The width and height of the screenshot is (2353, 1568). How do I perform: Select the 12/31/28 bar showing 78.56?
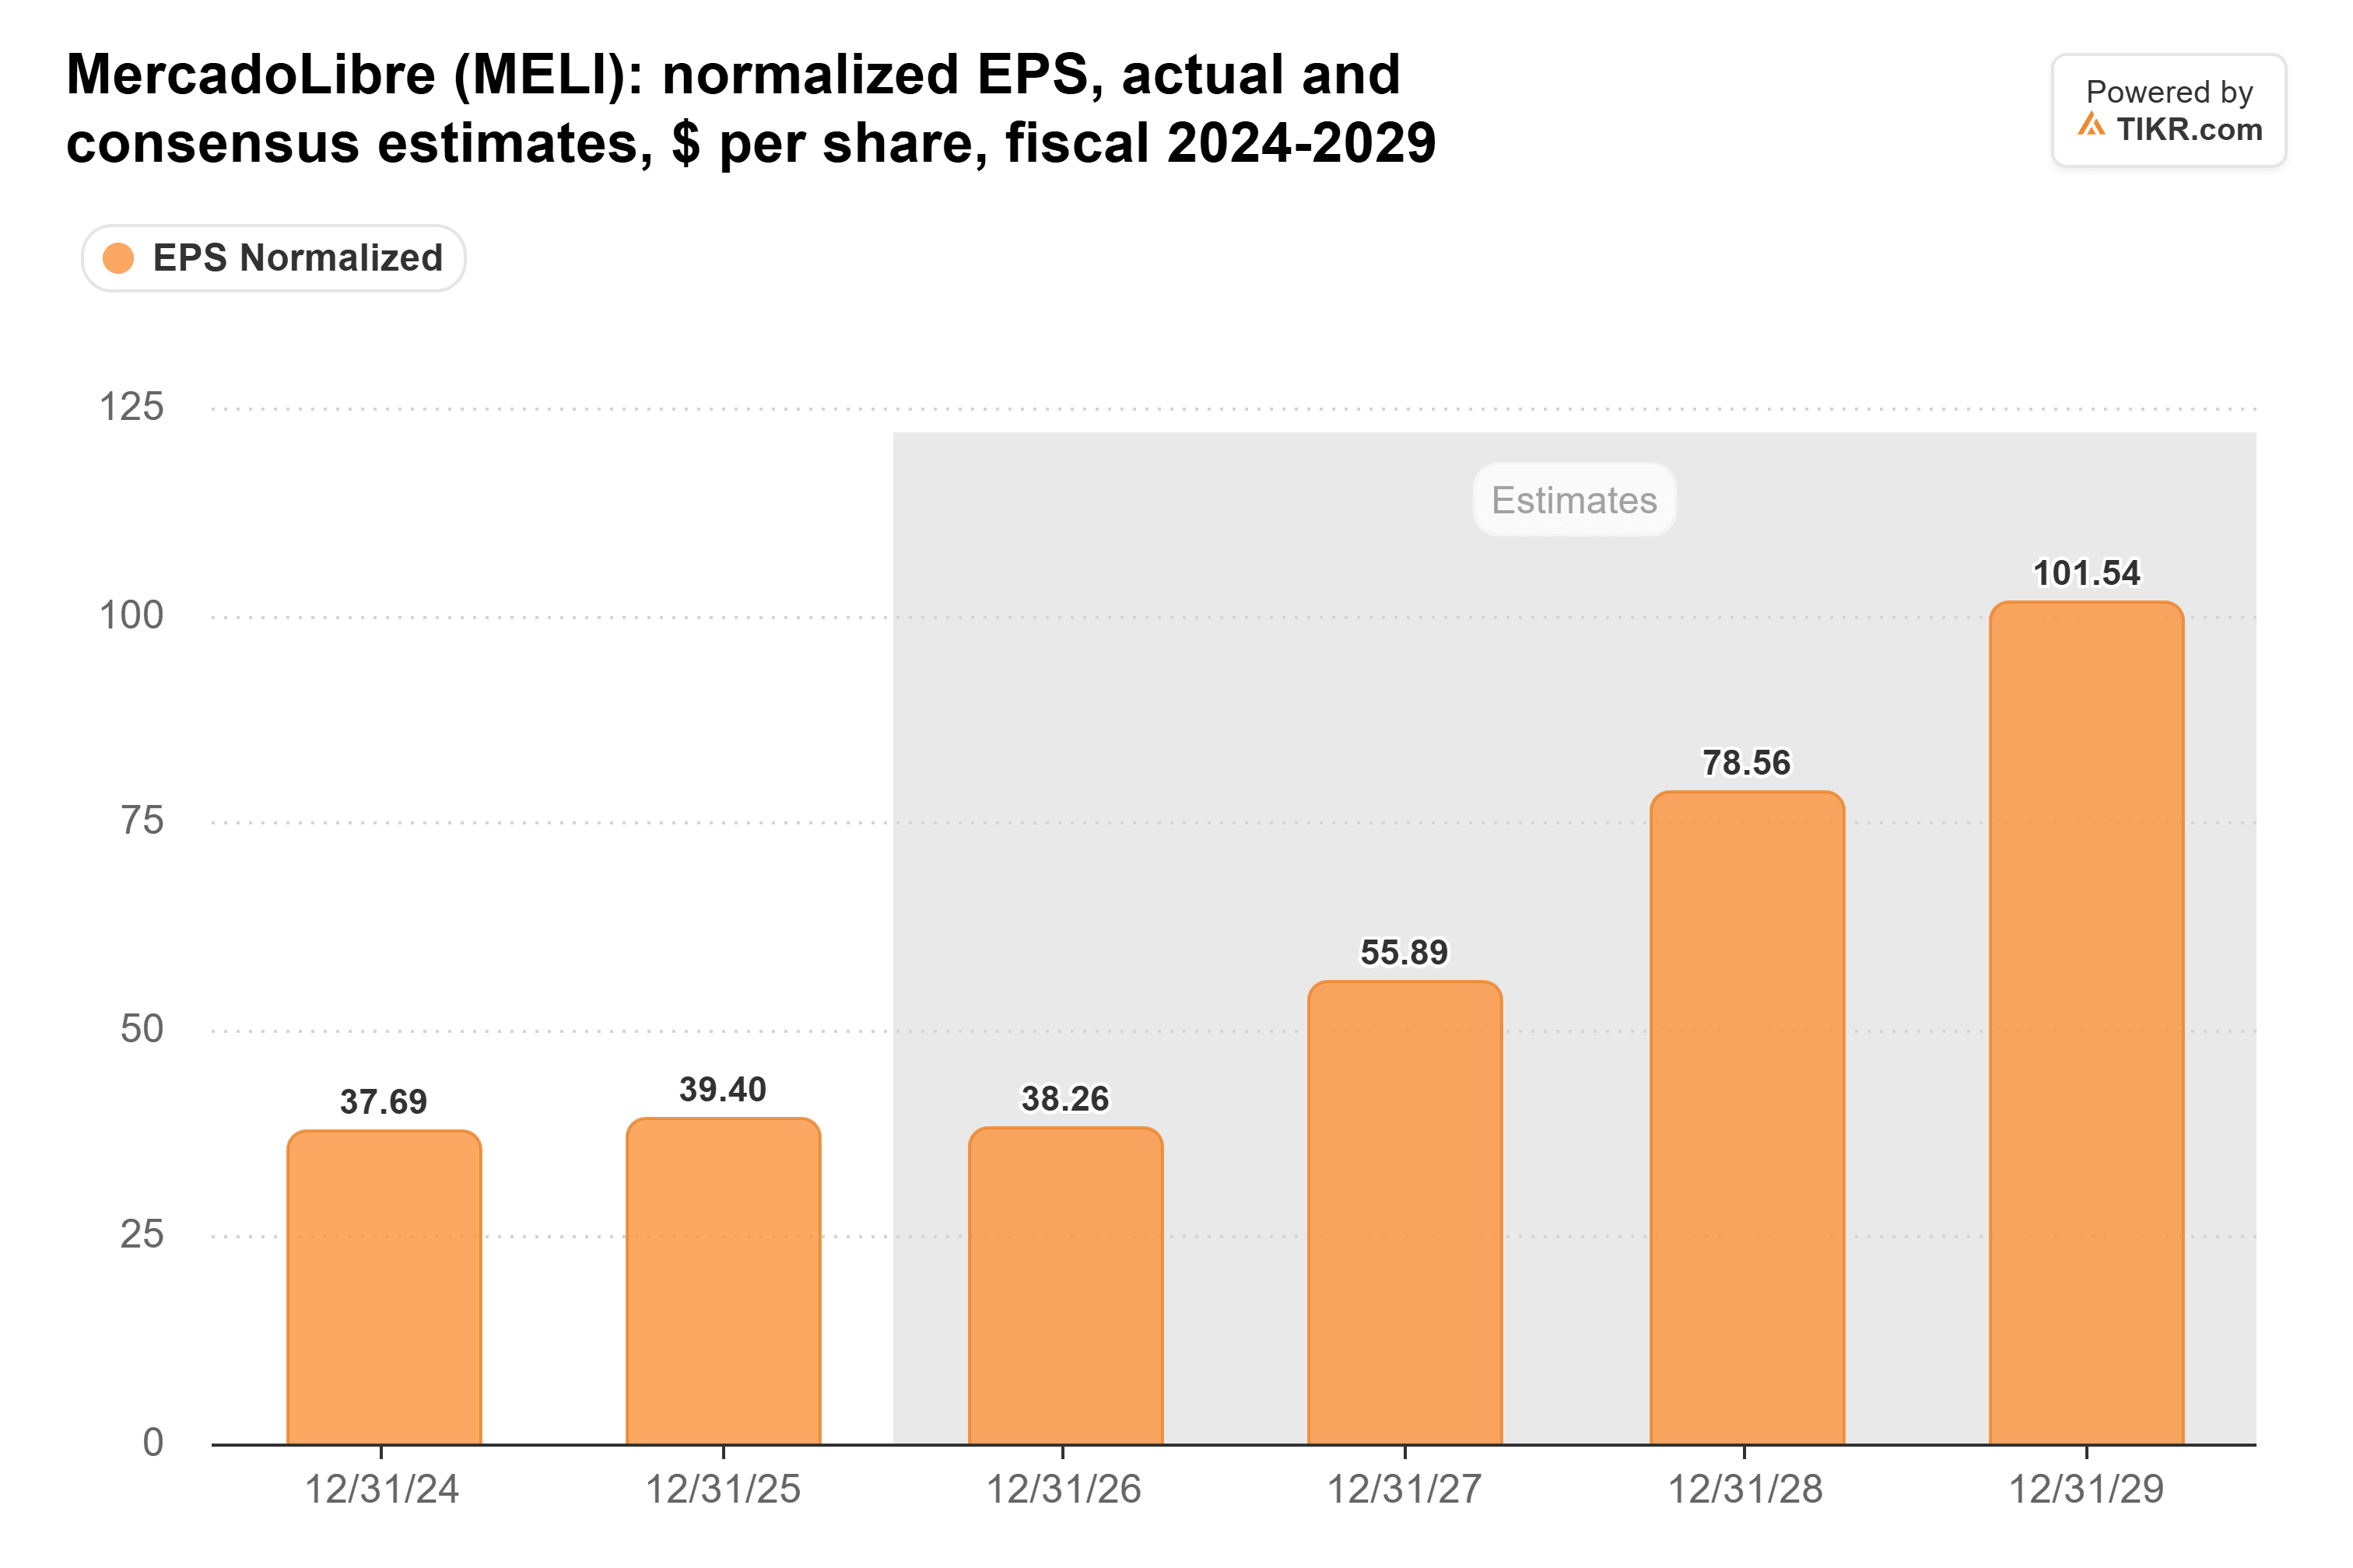point(1747,1117)
